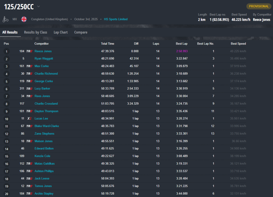273x197 pixels.
Task: Click the PROVISIONAL status badge
Action: pos(259,6)
